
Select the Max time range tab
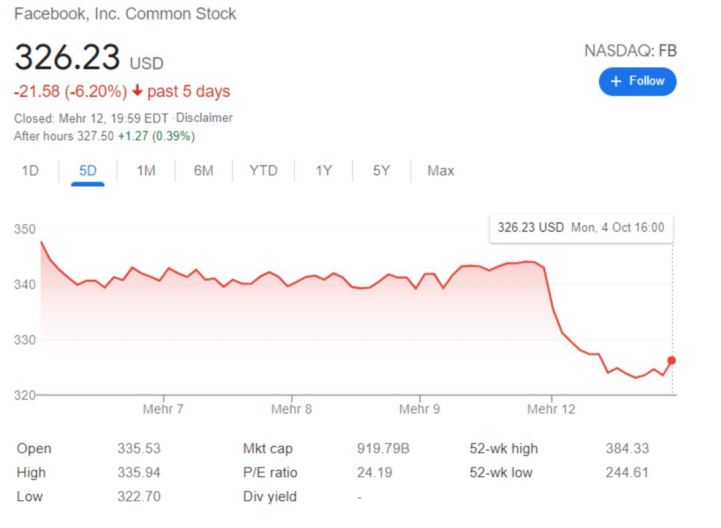441,171
